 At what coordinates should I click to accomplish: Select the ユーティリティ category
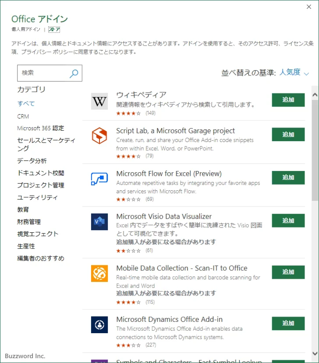[37, 197]
